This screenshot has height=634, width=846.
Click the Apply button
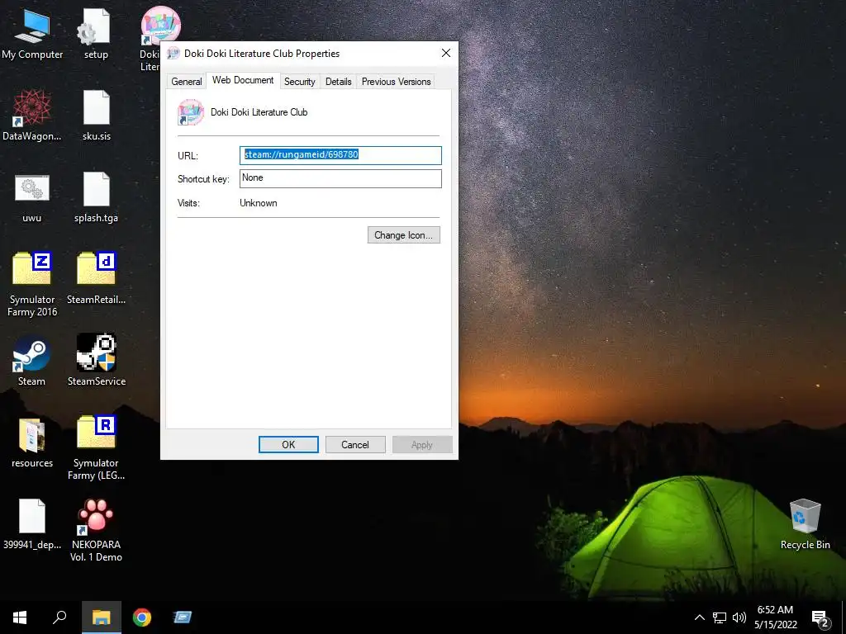(x=422, y=445)
